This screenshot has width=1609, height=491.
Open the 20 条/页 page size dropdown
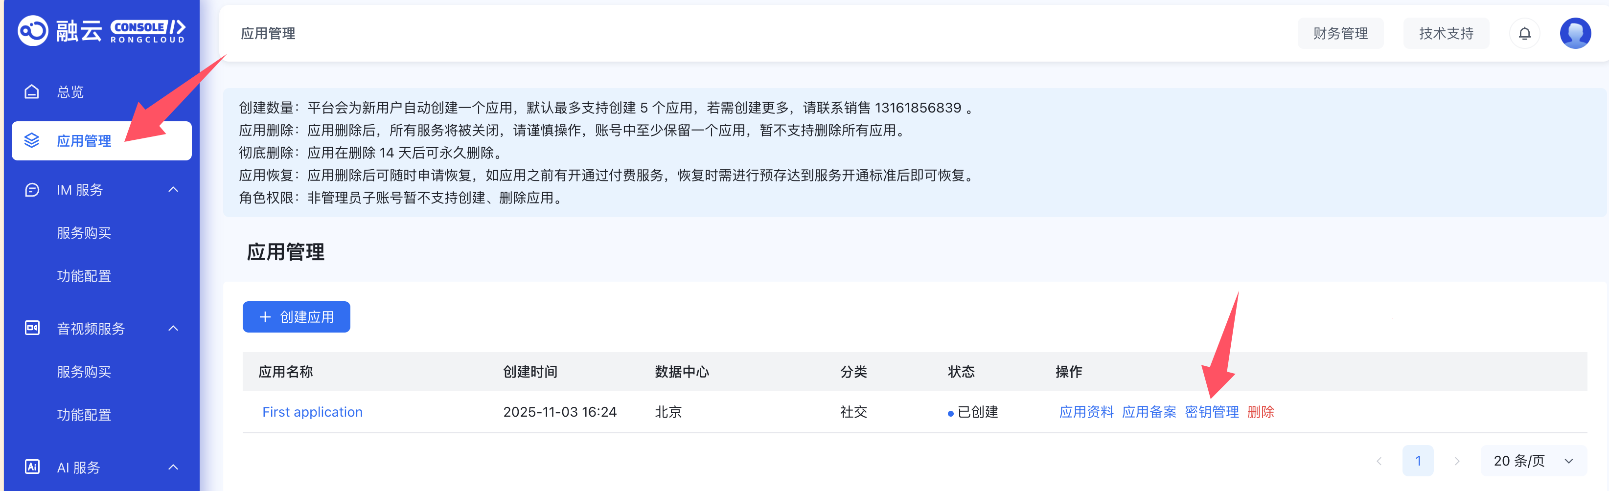(1533, 461)
